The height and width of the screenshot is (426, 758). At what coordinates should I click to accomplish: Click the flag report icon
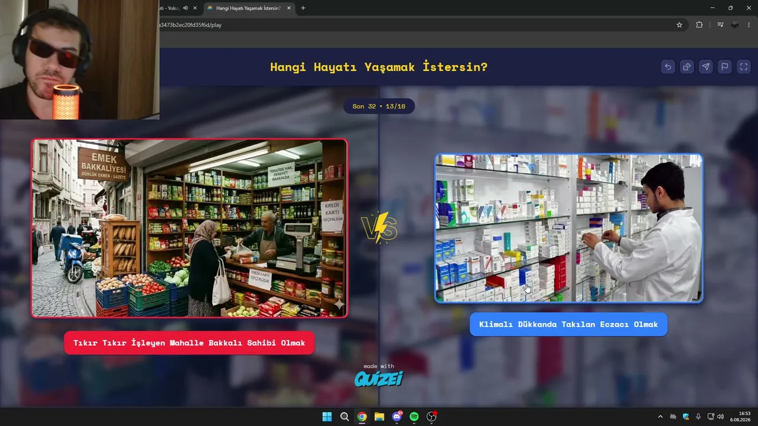(x=725, y=67)
